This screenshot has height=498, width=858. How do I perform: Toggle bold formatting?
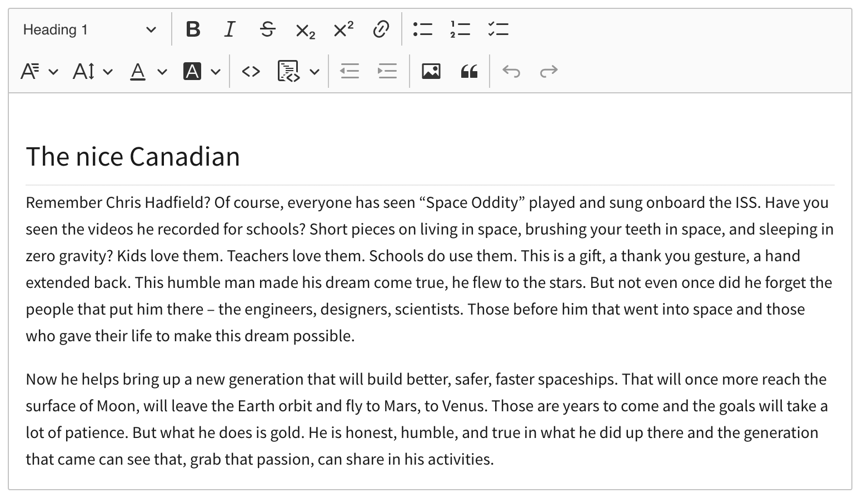coord(193,29)
